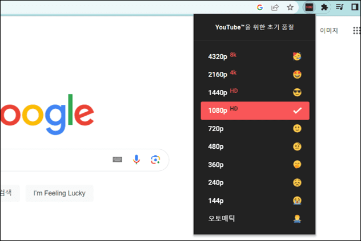The image size is (361, 241).
Task: Select 144p lowest quality
Action: pos(255,201)
